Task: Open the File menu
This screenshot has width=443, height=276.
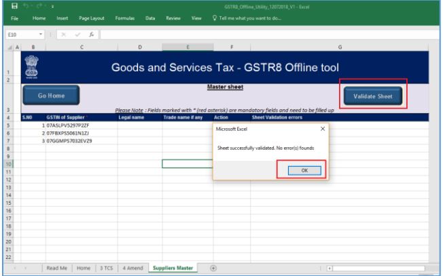Action: click(14, 18)
